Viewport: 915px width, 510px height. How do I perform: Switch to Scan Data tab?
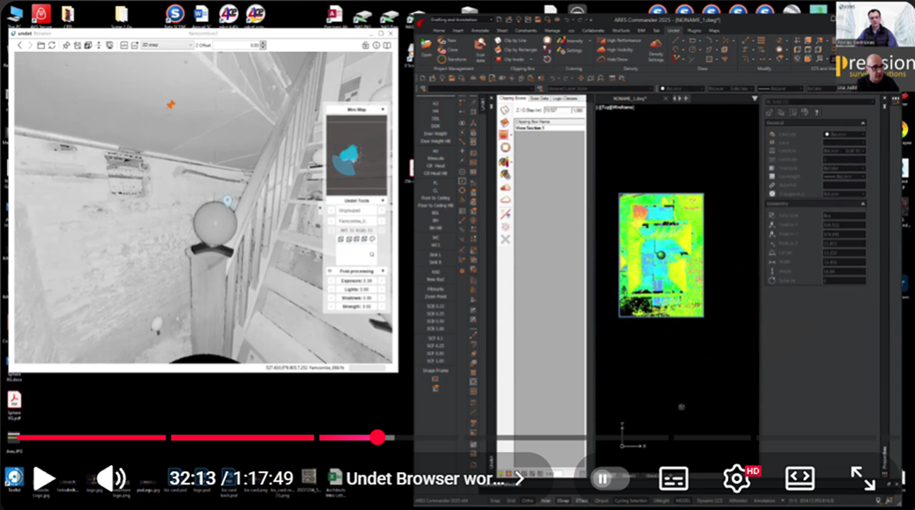click(x=539, y=99)
